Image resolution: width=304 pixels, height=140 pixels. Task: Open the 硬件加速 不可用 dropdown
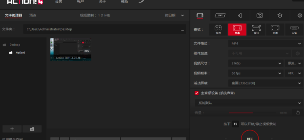point(260,53)
